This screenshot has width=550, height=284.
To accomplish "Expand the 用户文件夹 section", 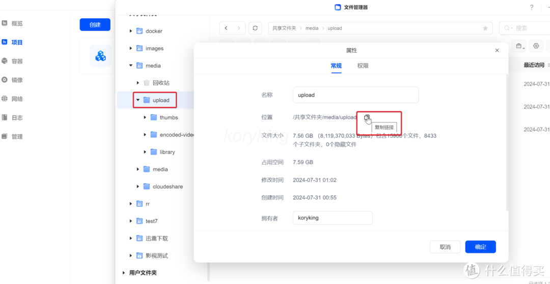I will tap(124, 273).
